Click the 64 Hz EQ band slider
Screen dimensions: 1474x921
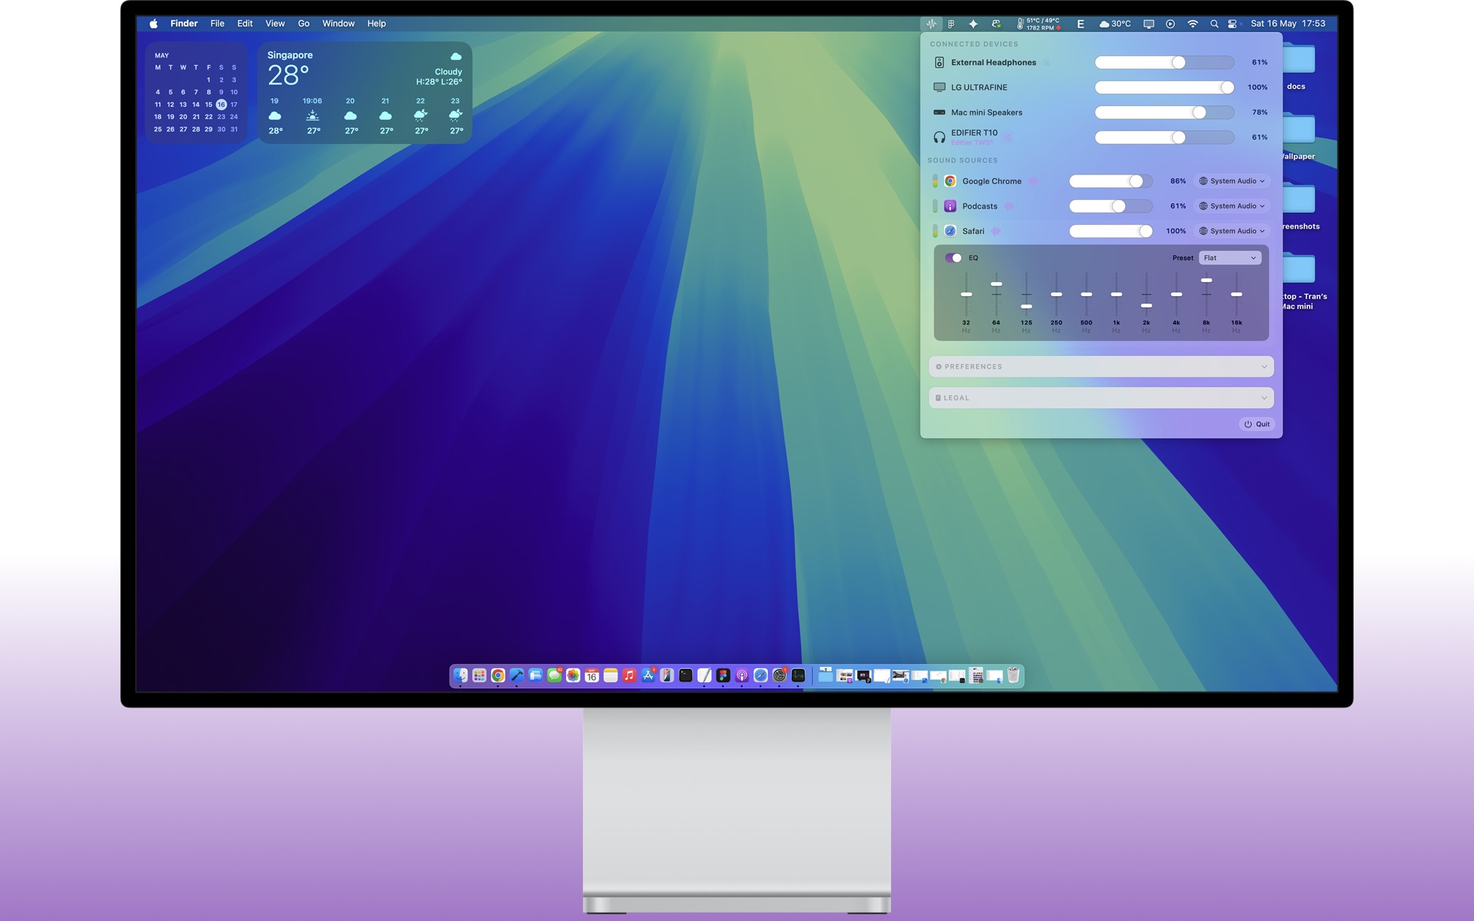[996, 295]
